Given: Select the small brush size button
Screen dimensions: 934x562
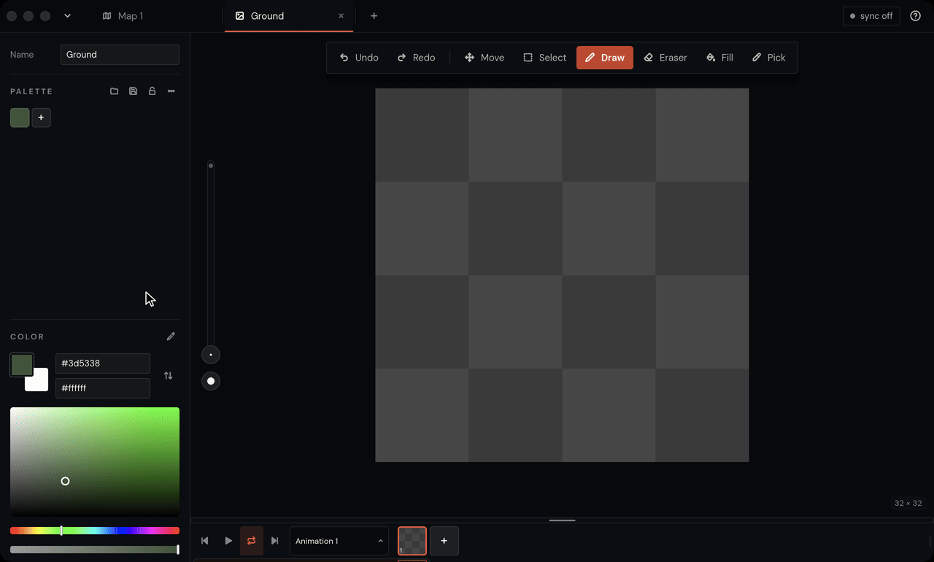Looking at the screenshot, I should (211, 355).
